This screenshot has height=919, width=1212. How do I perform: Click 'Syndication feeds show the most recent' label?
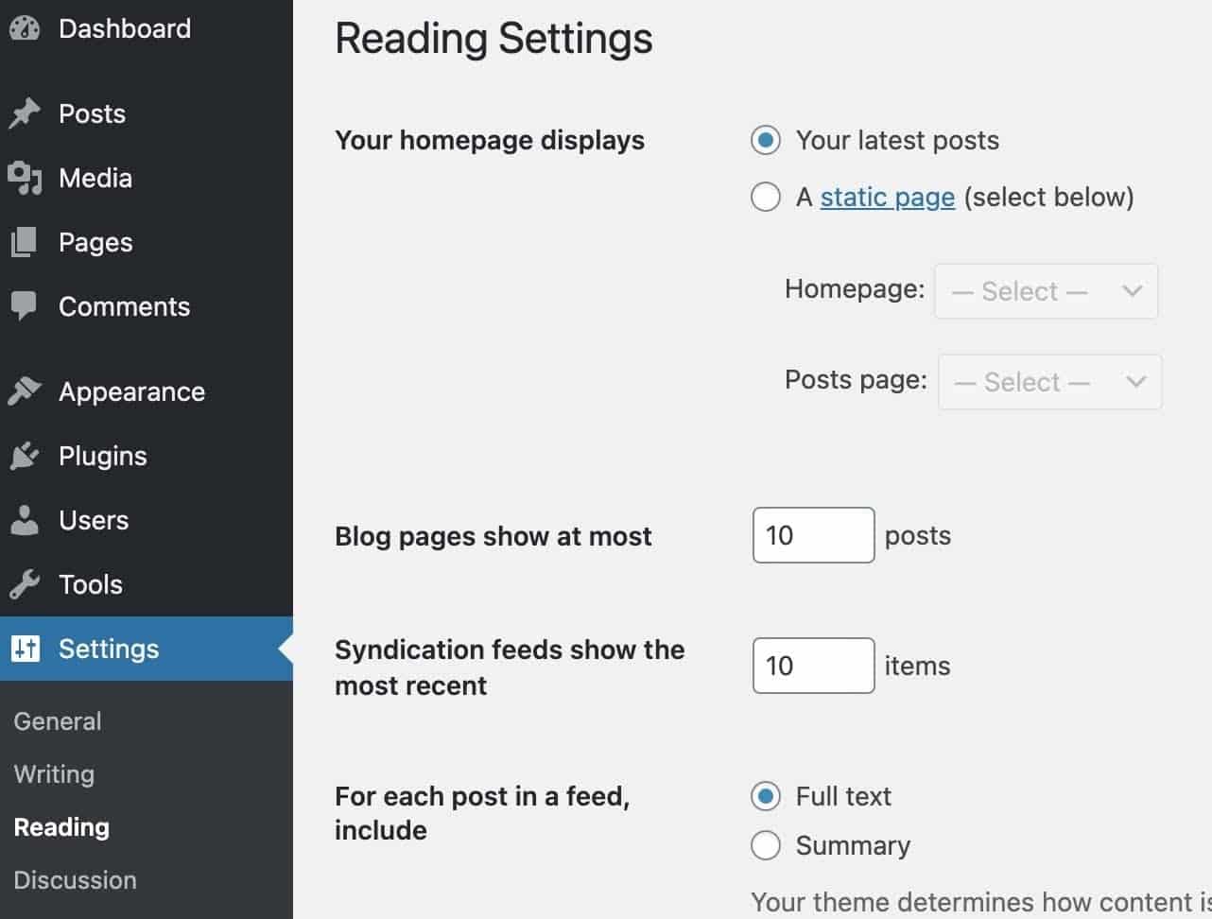coord(510,668)
